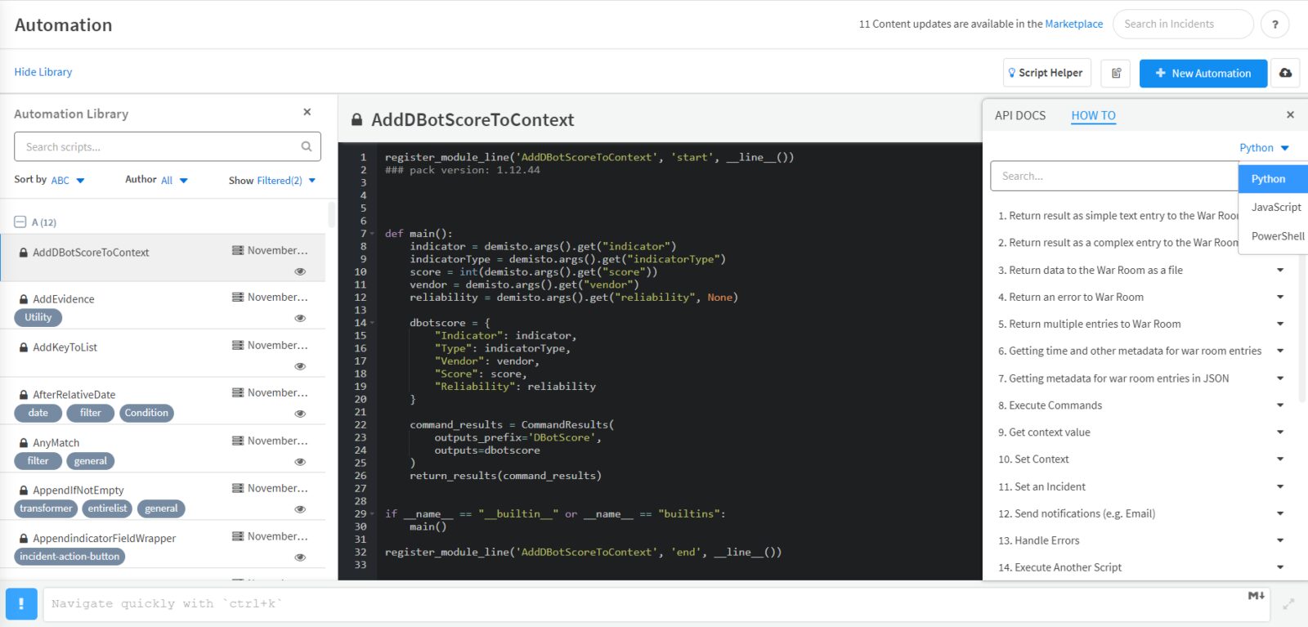This screenshot has width=1308, height=627.
Task: Toggle eye icon for AddEvidence
Action: (x=300, y=318)
